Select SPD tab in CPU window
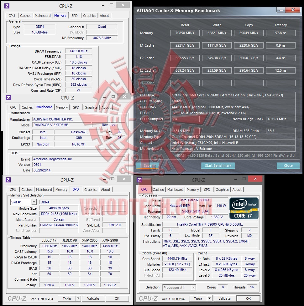The width and height of the screenshot is (304, 306). (x=207, y=190)
